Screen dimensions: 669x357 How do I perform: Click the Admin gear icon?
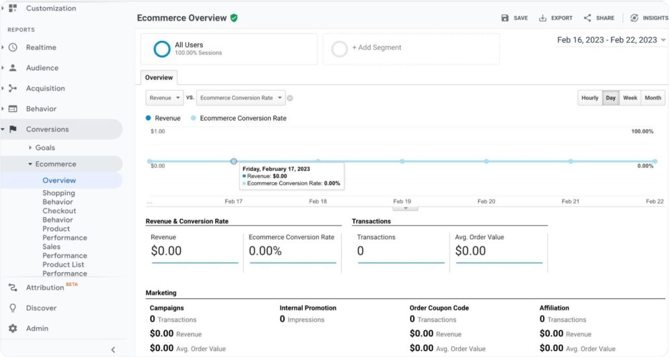[x=13, y=328]
